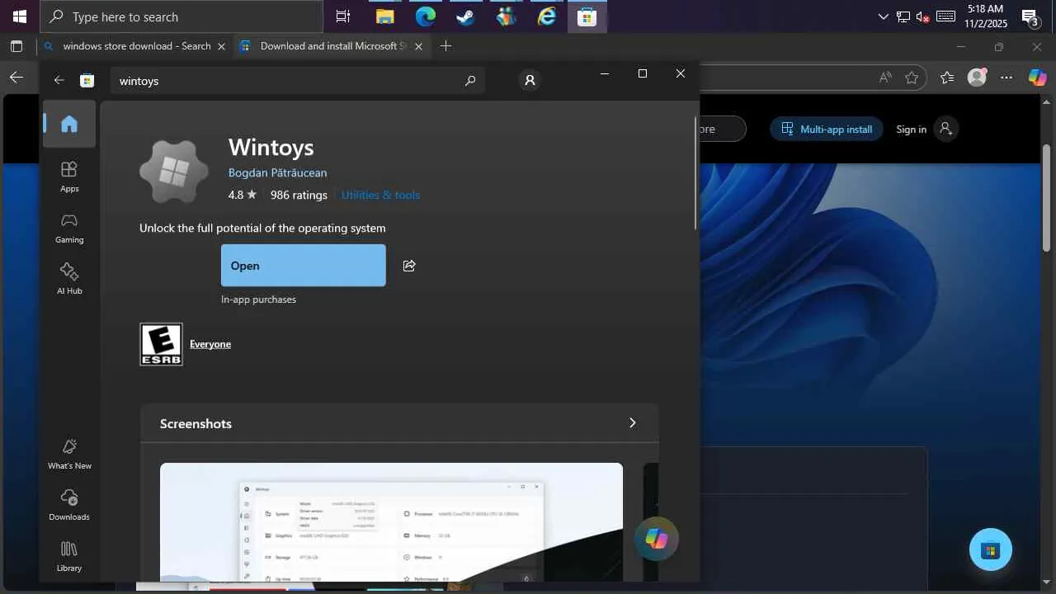Image resolution: width=1056 pixels, height=594 pixels.
Task: Open Edge tab actions menu
Action: (x=16, y=46)
